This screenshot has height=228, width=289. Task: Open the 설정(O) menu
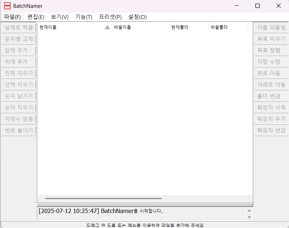(x=138, y=17)
